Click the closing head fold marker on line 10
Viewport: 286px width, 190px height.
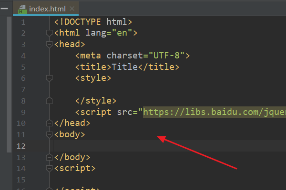(x=49, y=123)
